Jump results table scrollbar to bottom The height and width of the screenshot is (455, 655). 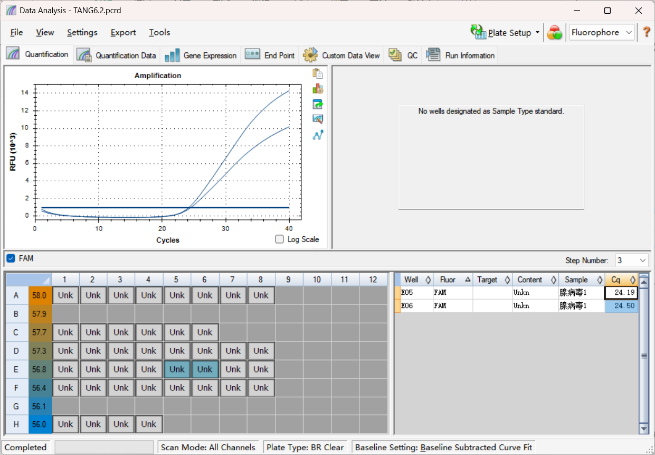[643, 428]
